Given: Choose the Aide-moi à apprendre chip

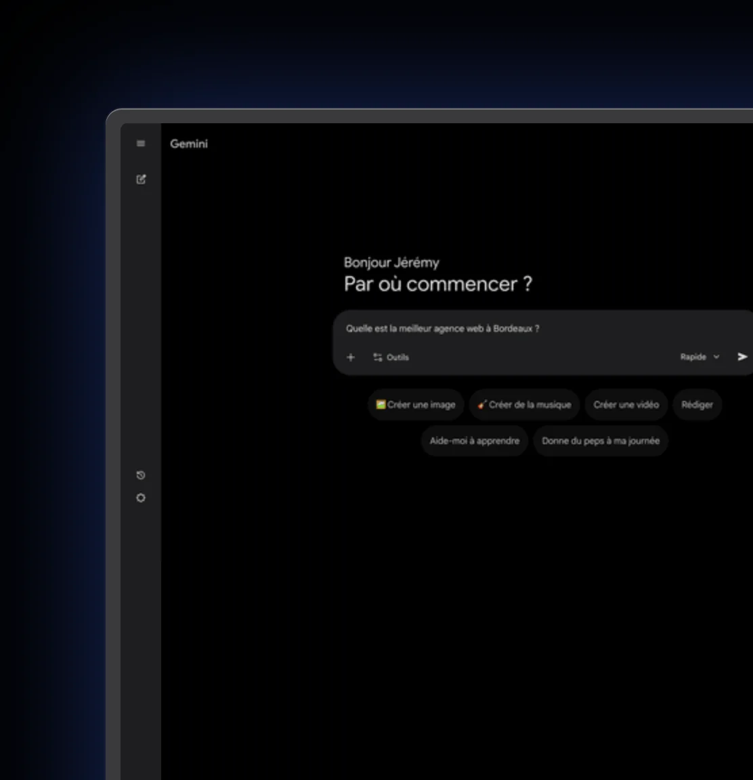Looking at the screenshot, I should (475, 441).
